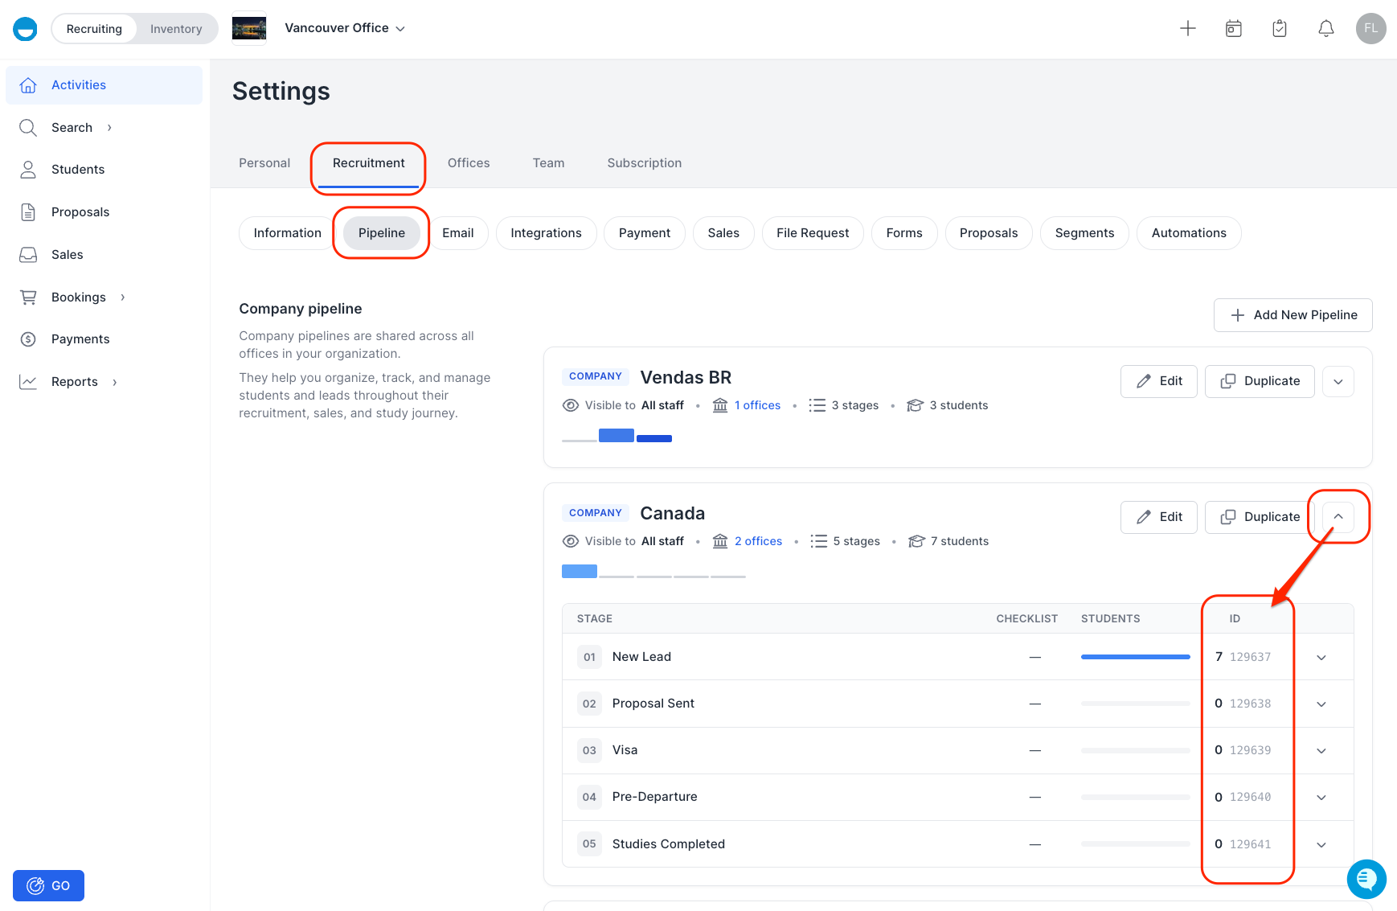Click the app logo icon top left

(25, 29)
